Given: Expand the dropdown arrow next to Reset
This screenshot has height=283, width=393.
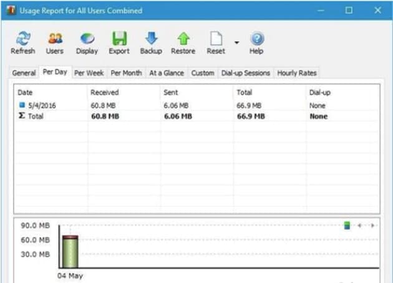Looking at the screenshot, I should (236, 42).
